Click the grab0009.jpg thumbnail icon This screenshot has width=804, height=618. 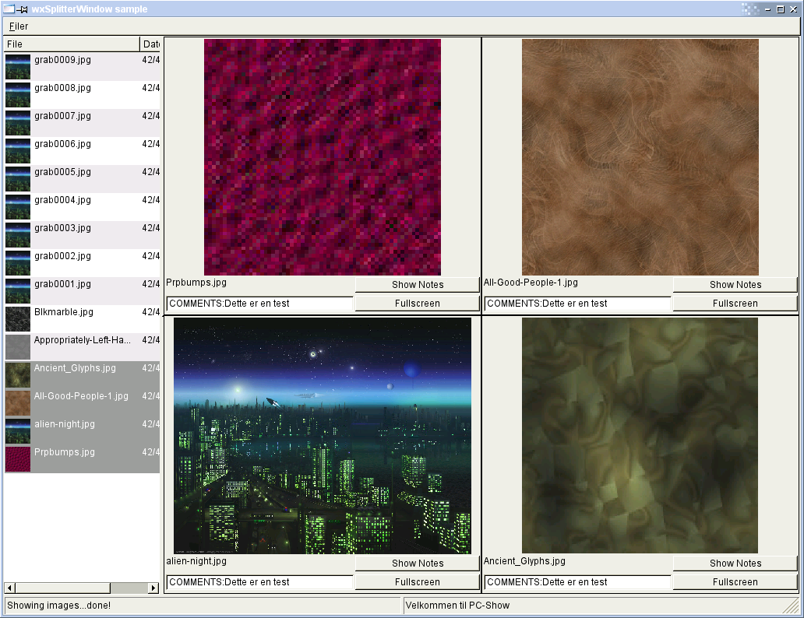coord(18,66)
